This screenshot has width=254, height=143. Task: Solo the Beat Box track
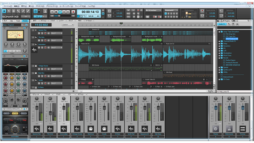coord(42,76)
